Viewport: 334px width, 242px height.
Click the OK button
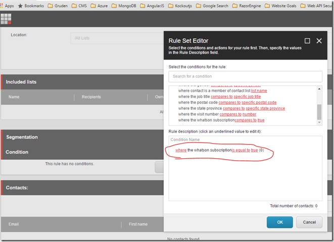coord(280,222)
